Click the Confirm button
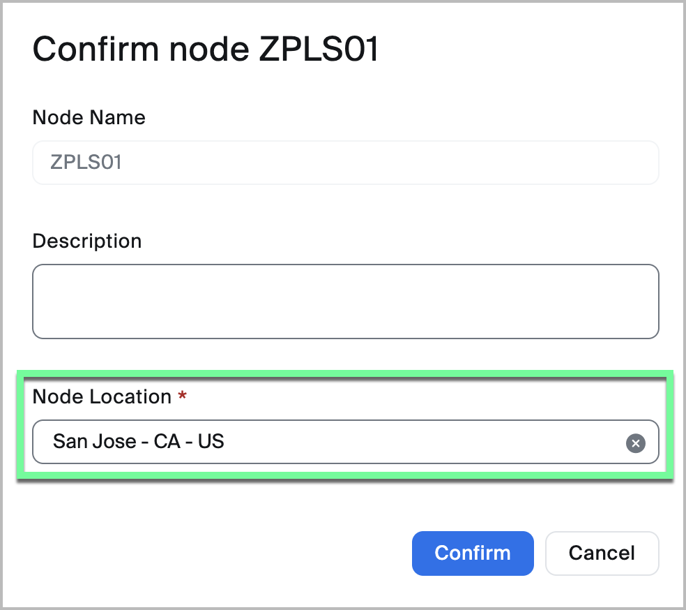The height and width of the screenshot is (610, 686). point(473,553)
